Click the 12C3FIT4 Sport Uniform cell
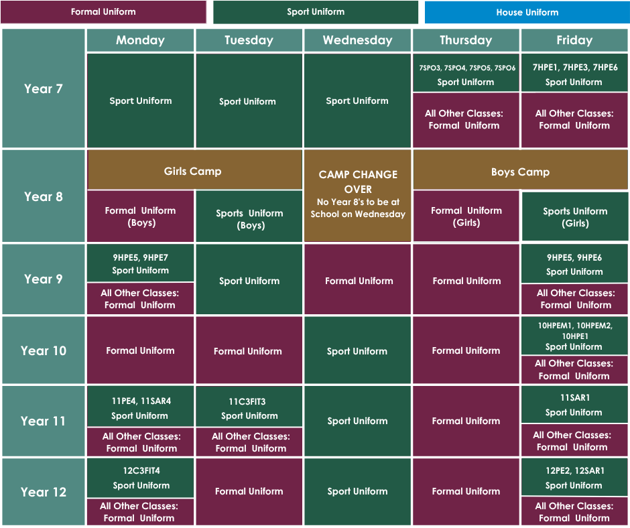This screenshot has height=528, width=630. [140, 478]
